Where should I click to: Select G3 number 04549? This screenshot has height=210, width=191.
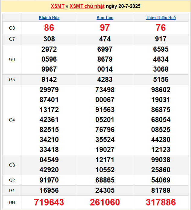point(49,160)
